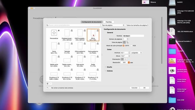Open Cómo tomar notas.pdf desktop file
The image size is (195, 110).
172,90
